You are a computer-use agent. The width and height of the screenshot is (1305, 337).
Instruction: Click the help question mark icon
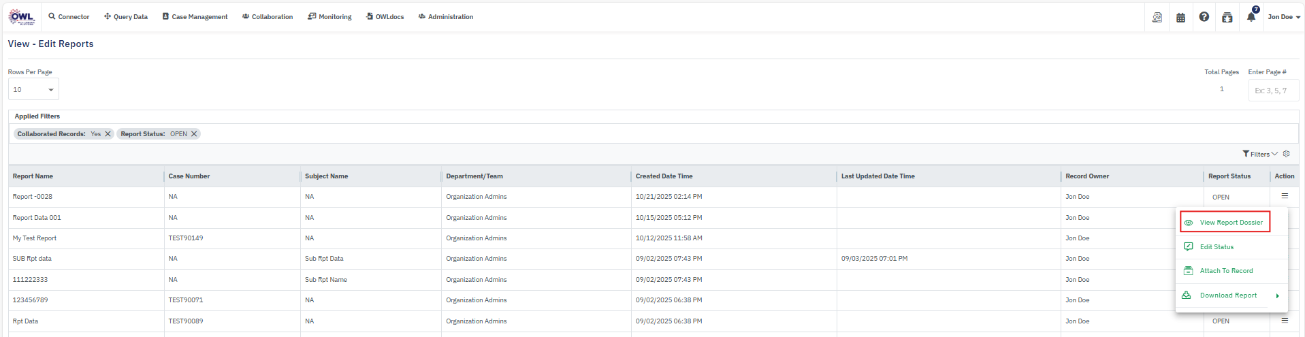(1204, 17)
